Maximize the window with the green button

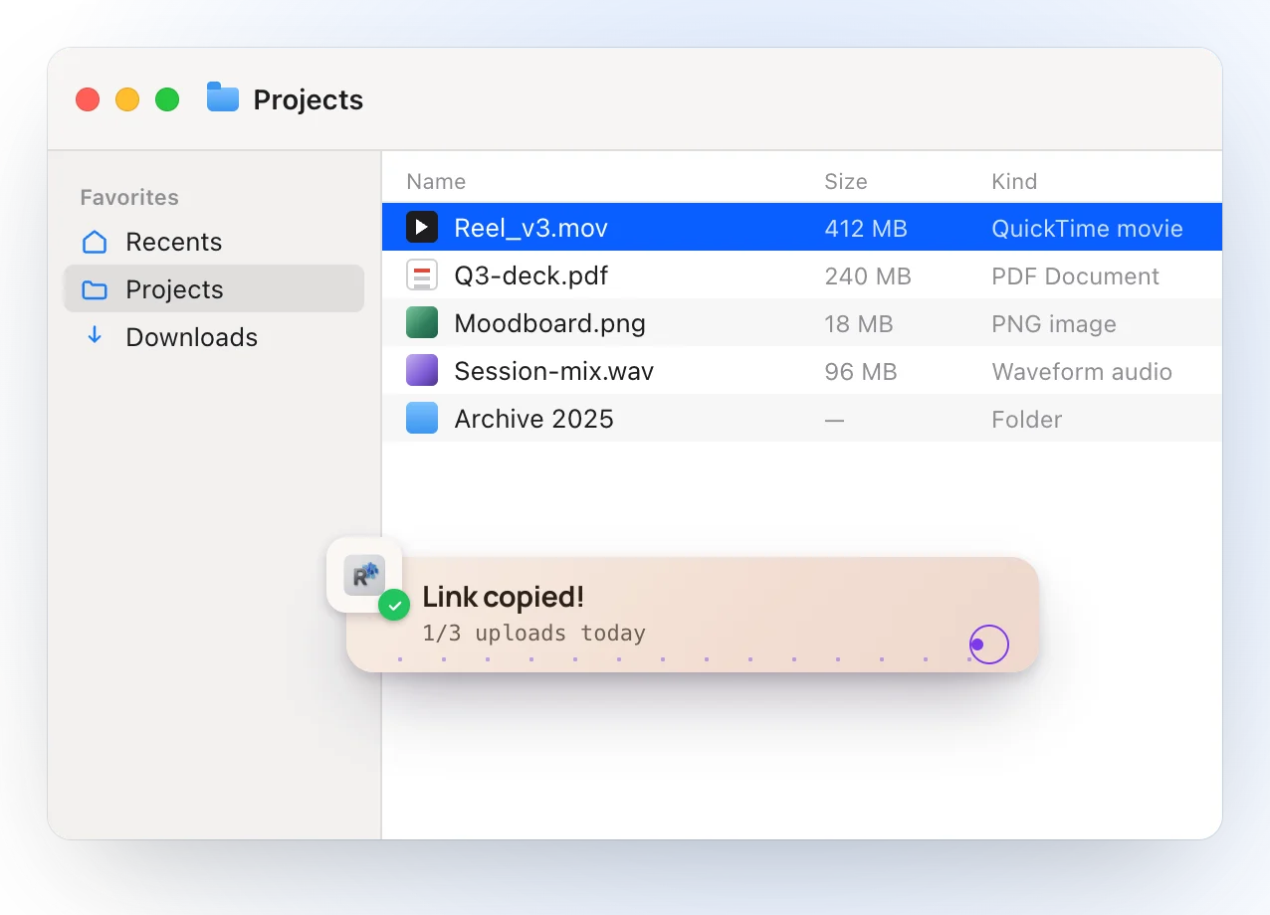(167, 99)
